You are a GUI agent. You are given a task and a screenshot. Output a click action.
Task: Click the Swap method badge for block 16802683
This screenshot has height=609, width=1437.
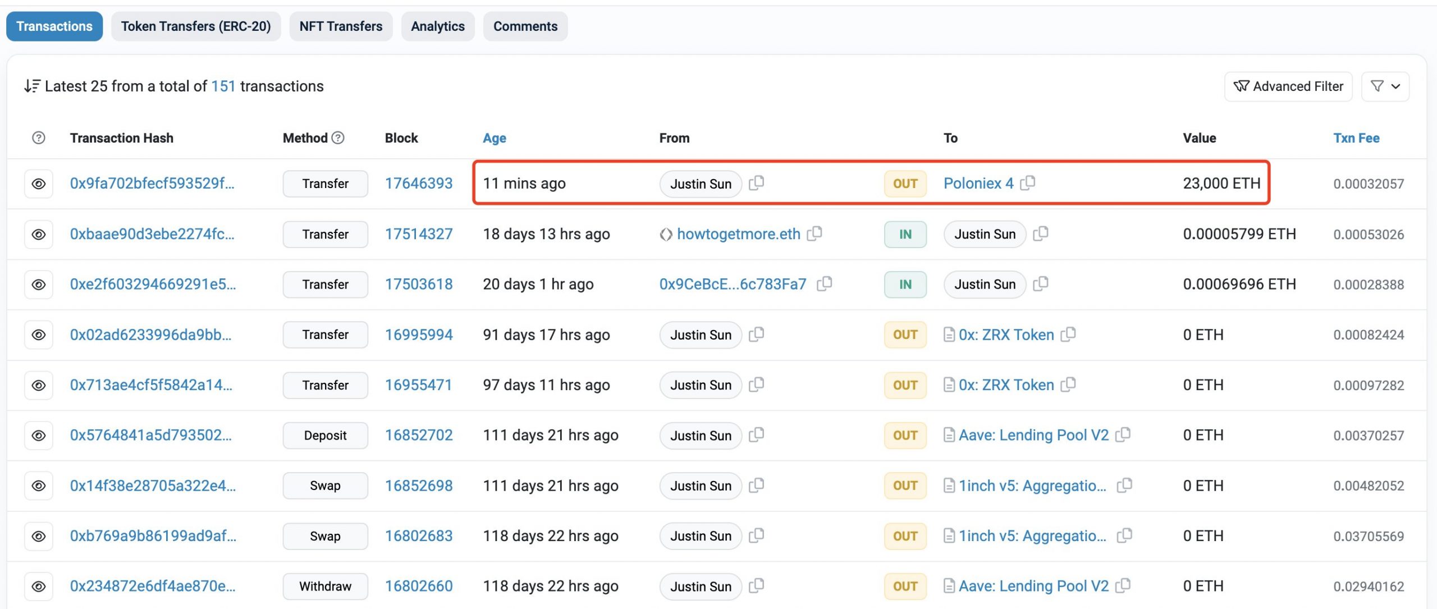[x=326, y=536]
